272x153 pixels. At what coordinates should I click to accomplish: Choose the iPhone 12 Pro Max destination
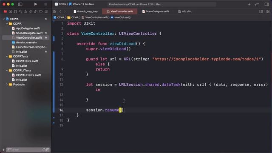[x=82, y=4]
